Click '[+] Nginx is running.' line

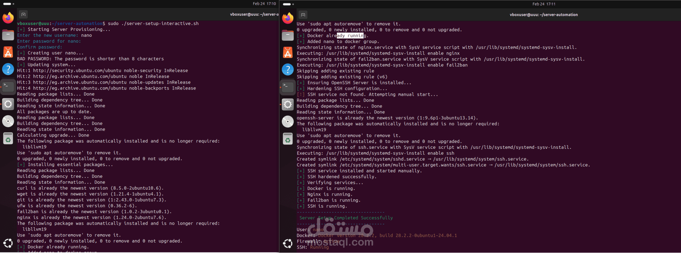(x=325, y=194)
